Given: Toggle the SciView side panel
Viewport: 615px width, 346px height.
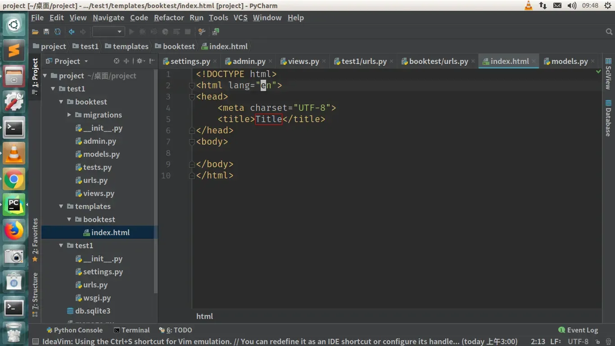Looking at the screenshot, I should [608, 73].
